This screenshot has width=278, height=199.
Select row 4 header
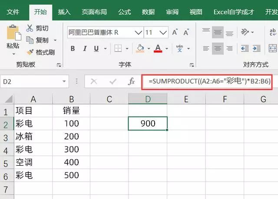[x=7, y=150]
